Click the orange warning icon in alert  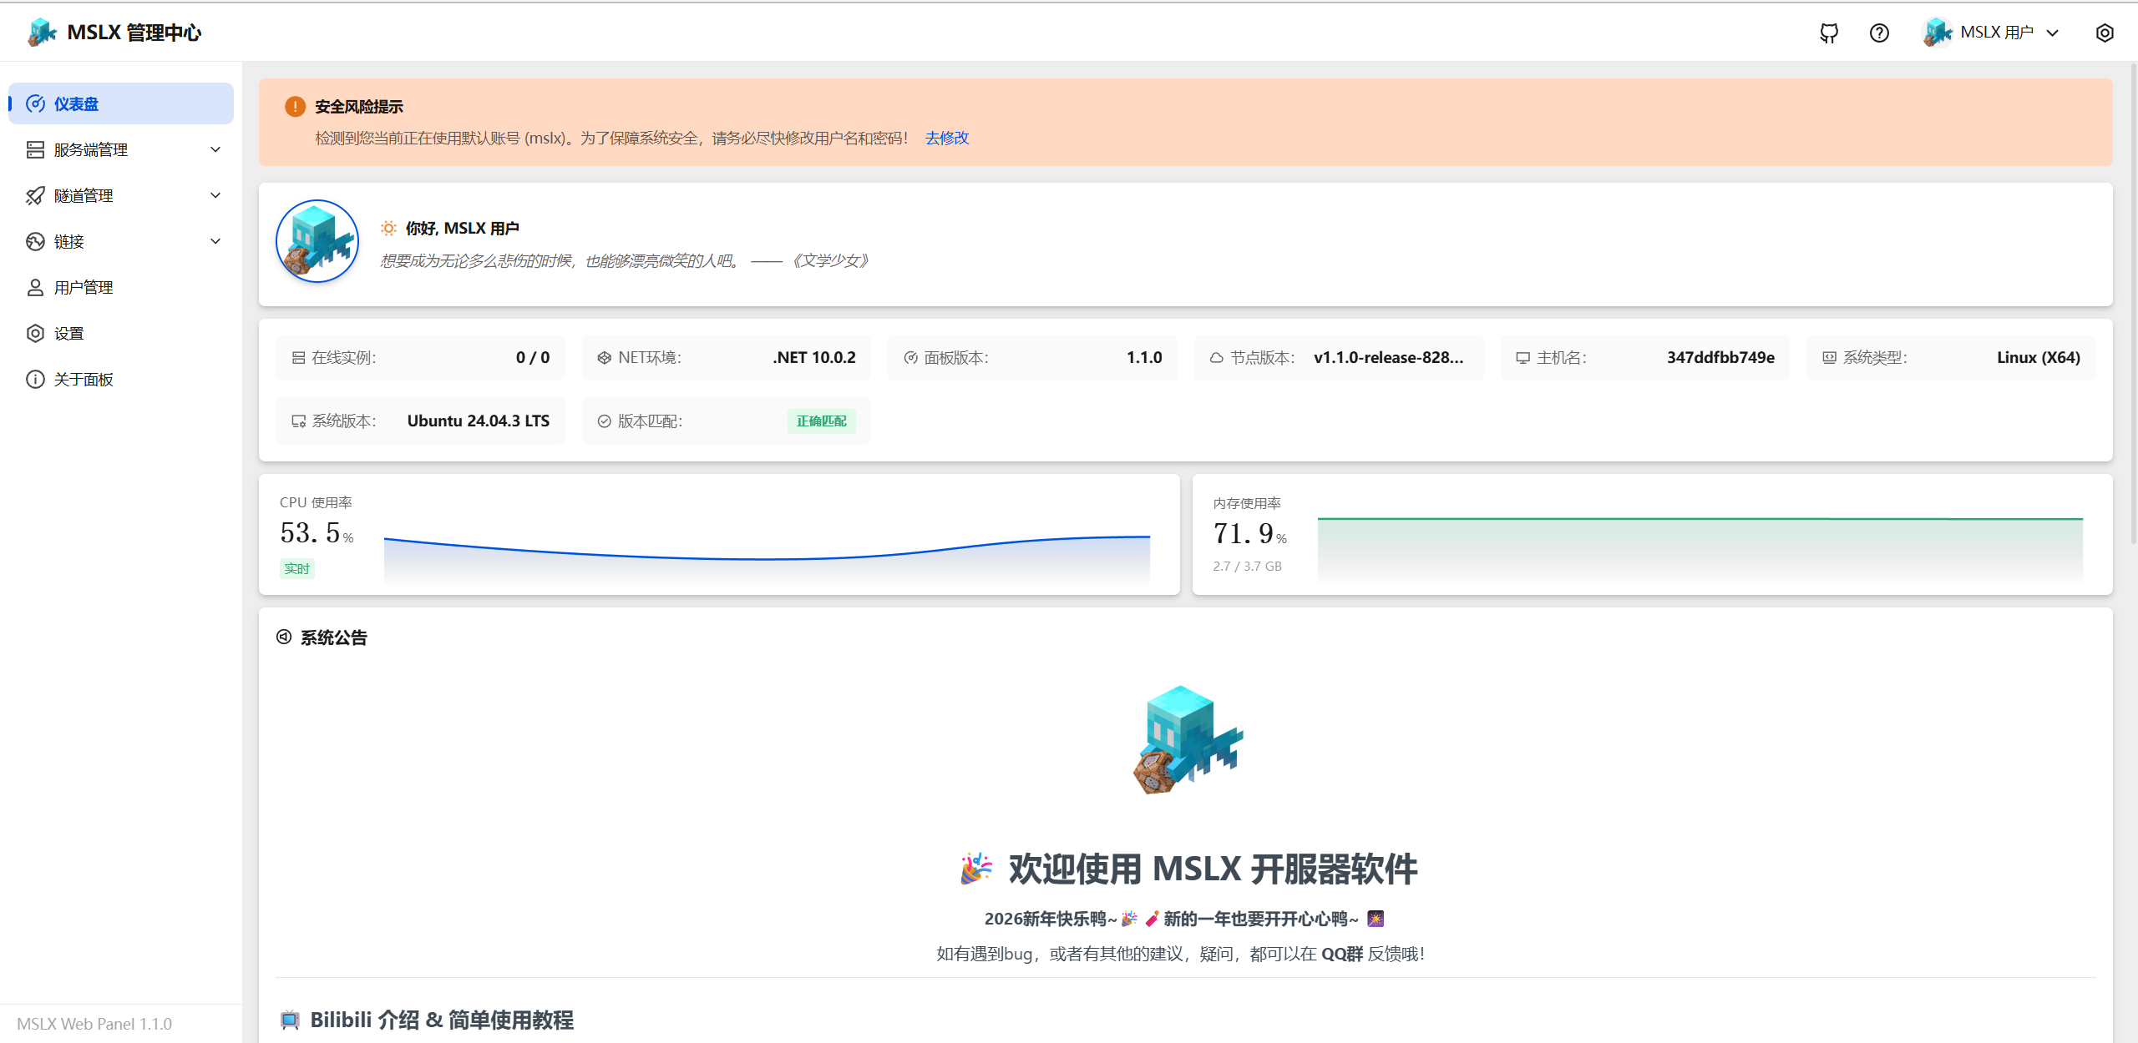(295, 106)
